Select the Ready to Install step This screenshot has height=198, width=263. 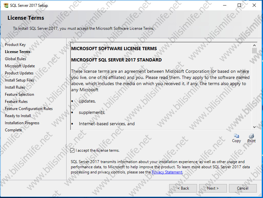click(18, 116)
